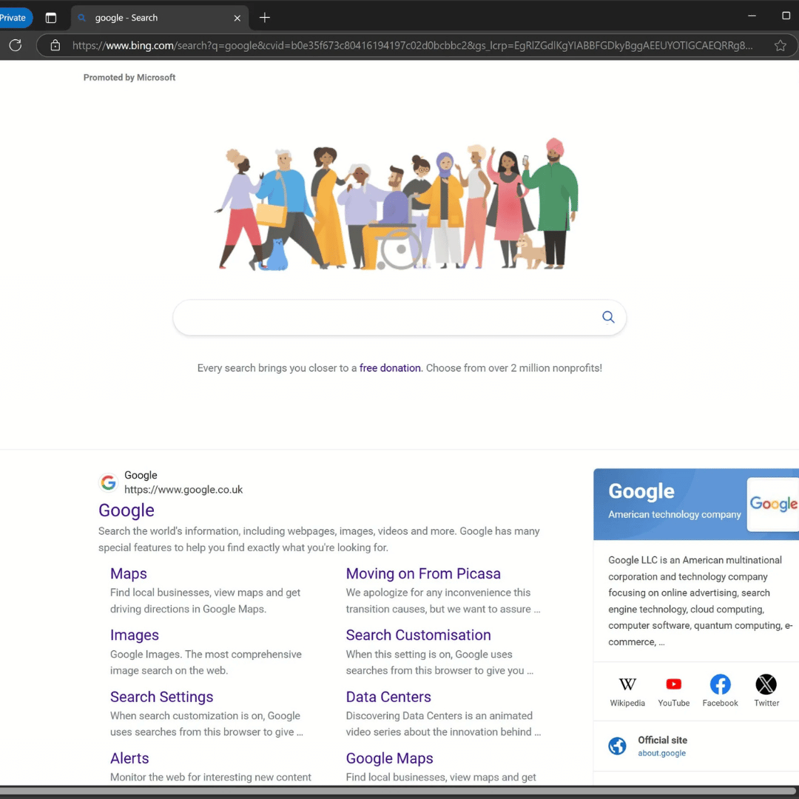This screenshot has height=799, width=799.
Task: Open the Images sitelink
Action: click(x=135, y=635)
